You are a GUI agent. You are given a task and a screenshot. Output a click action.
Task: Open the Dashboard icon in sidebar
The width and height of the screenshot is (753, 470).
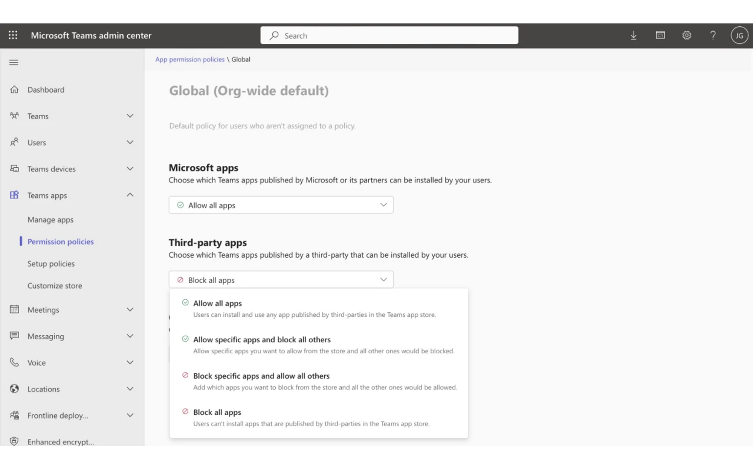click(x=15, y=89)
